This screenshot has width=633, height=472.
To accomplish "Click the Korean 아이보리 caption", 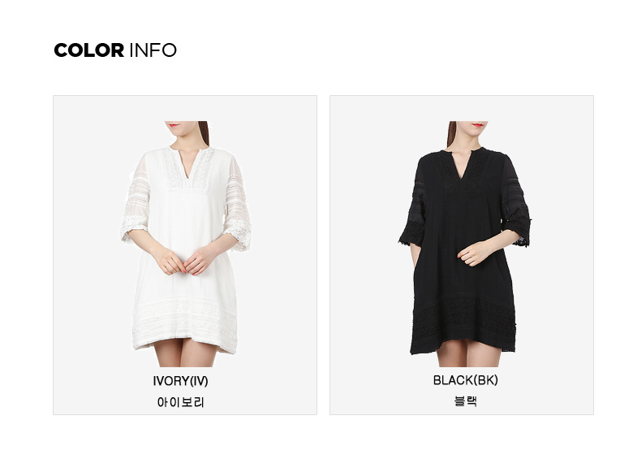I will [x=180, y=402].
